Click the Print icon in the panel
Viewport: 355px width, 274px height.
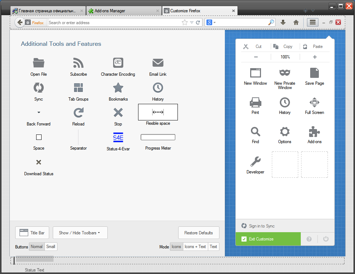pyautogui.click(x=255, y=102)
